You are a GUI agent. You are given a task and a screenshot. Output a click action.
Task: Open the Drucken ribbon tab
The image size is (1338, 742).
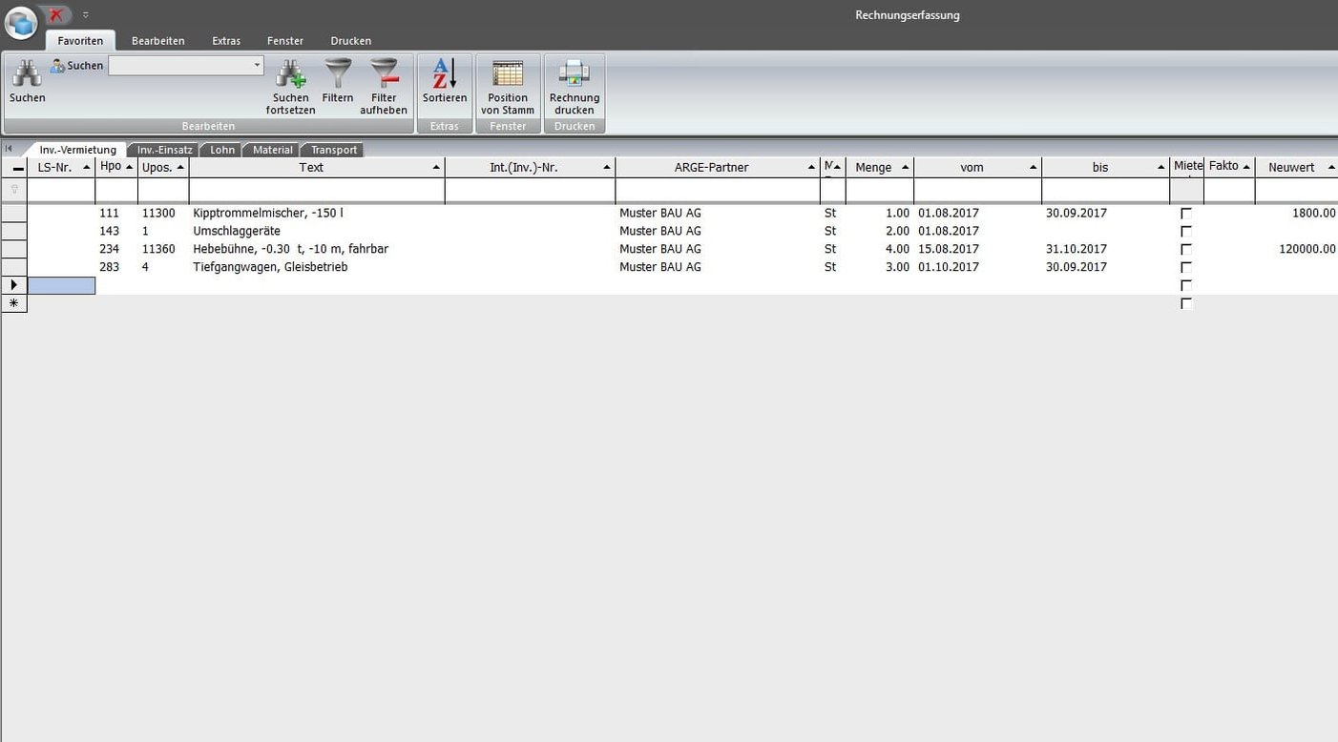(x=351, y=41)
